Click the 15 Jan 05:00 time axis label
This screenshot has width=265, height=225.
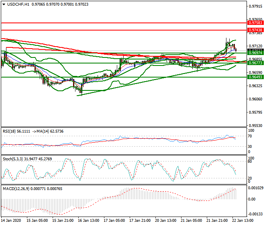pos(37,221)
